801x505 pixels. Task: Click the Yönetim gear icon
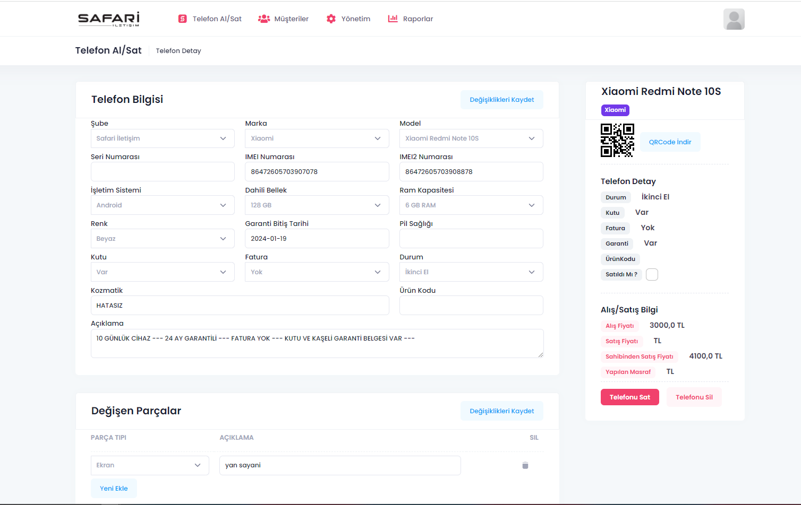click(x=331, y=19)
